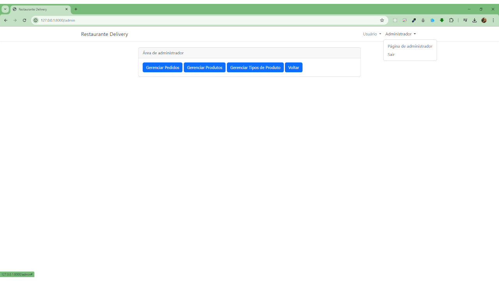The image size is (499, 281).
Task: Click the Gerenciar Pedidos button
Action: [163, 68]
